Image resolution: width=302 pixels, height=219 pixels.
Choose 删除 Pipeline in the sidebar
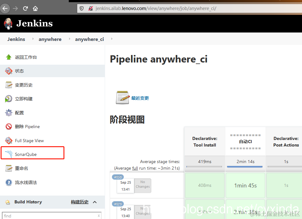27,127
